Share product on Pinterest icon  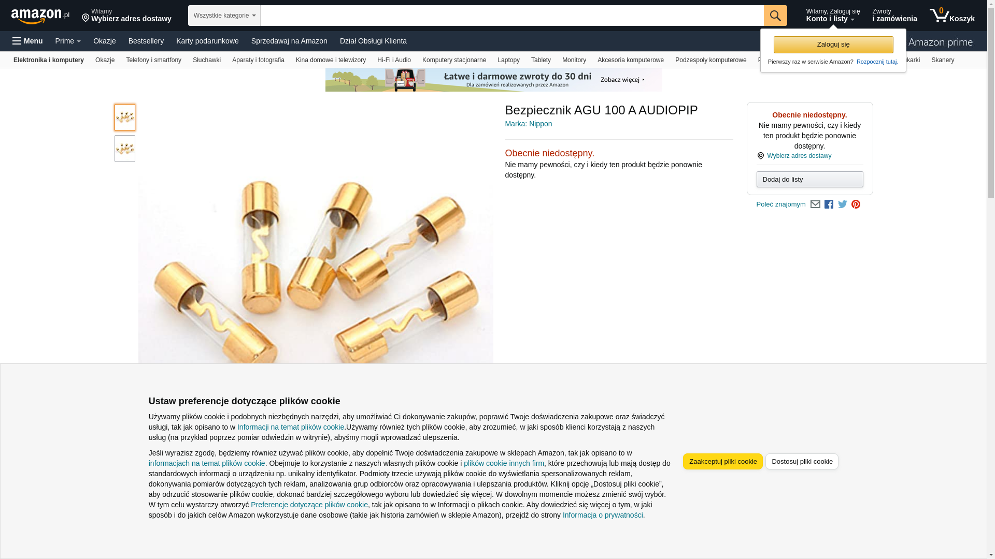(856, 204)
